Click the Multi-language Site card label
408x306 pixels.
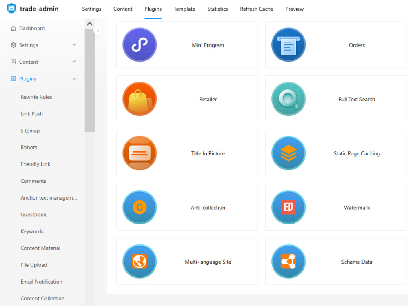(208, 262)
